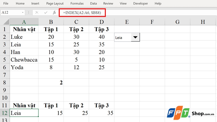Click the Leia combo box text area
The height and width of the screenshot is (122, 217).
[x=123, y=37]
